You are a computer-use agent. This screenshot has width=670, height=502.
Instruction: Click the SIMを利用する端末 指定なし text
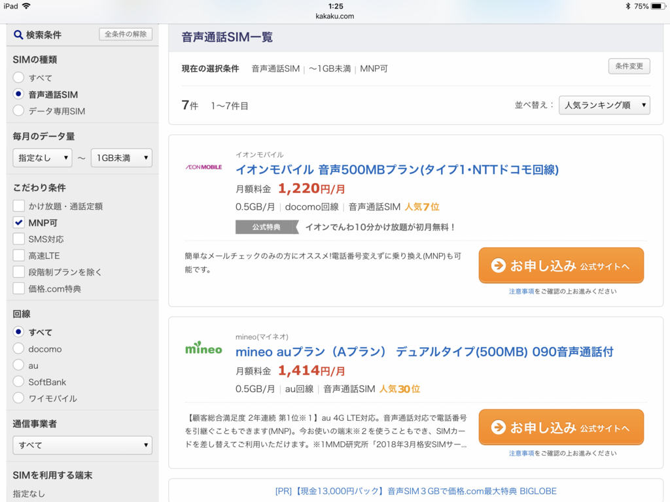tap(29, 494)
